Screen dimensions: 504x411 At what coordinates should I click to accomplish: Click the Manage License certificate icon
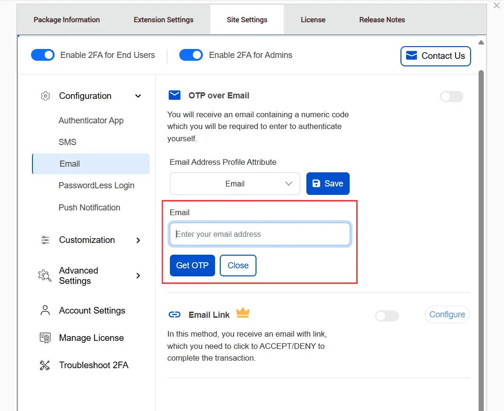pyautogui.click(x=45, y=338)
